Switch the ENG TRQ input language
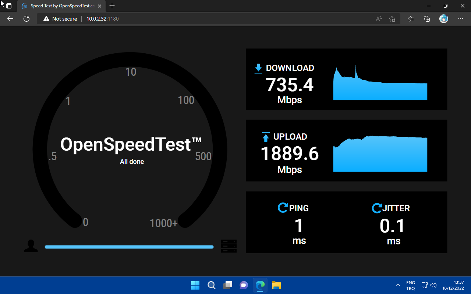This screenshot has width=471, height=294. point(411,285)
